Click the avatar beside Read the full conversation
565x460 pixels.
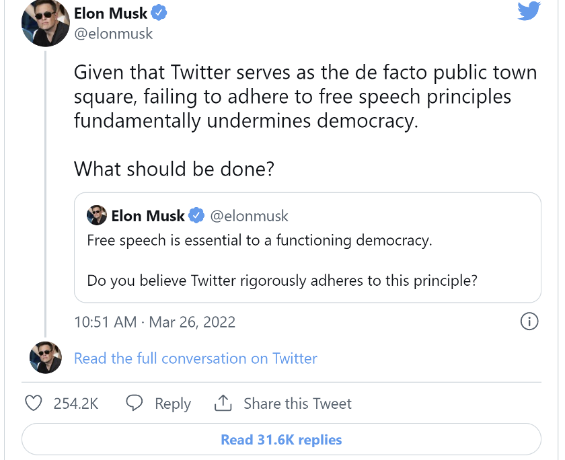point(45,358)
